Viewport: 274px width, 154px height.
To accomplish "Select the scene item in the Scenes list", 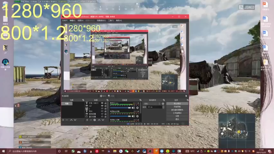I will [67, 104].
